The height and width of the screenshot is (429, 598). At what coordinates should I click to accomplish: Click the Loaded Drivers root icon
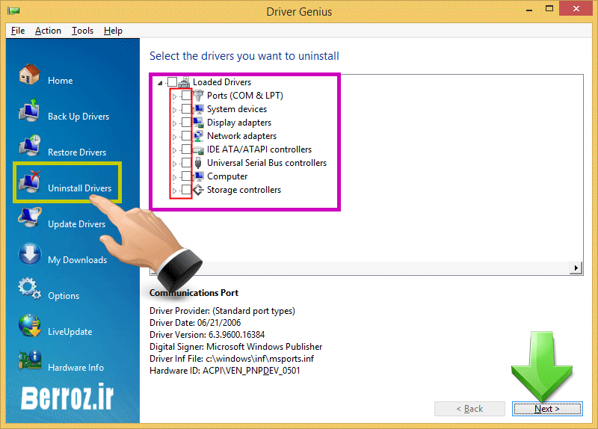(184, 82)
